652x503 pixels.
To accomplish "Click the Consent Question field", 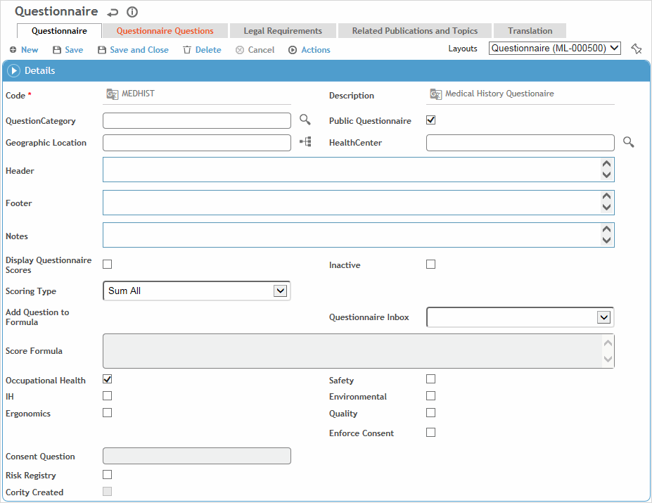I will (x=197, y=456).
